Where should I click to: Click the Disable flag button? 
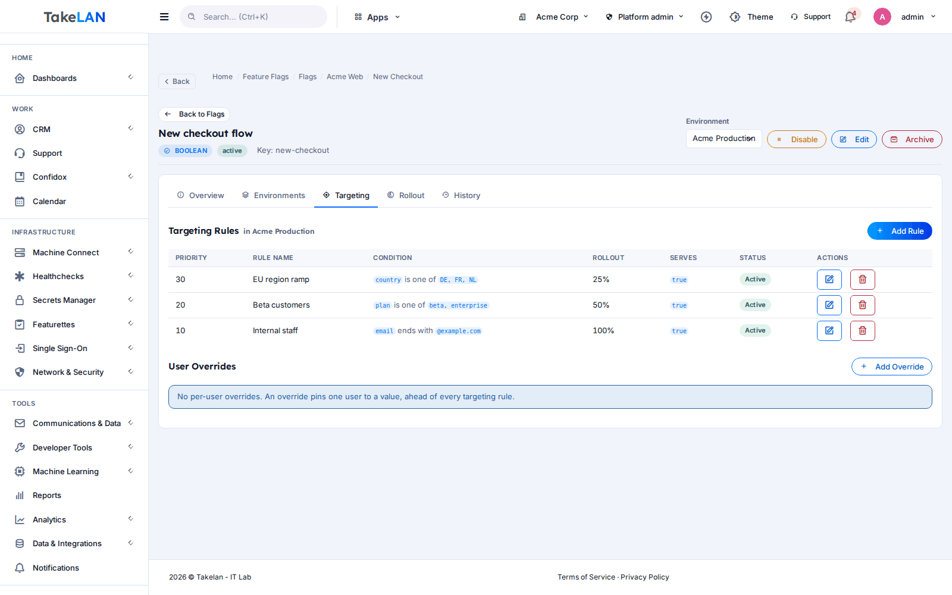click(797, 139)
